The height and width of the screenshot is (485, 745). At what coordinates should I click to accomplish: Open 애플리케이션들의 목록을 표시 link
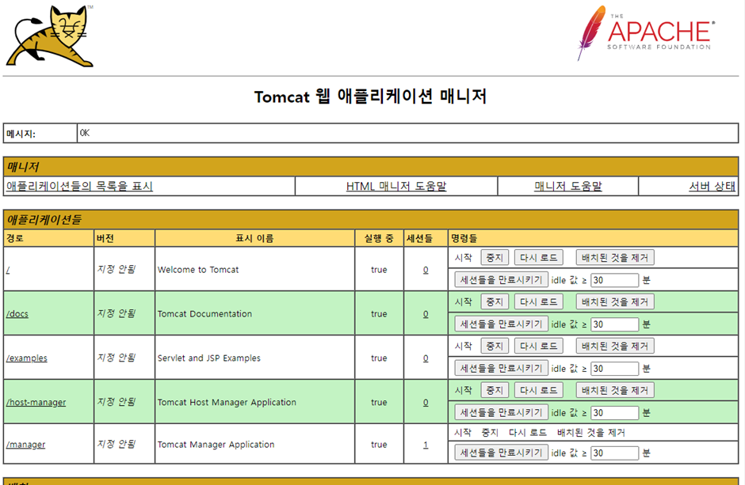79,186
